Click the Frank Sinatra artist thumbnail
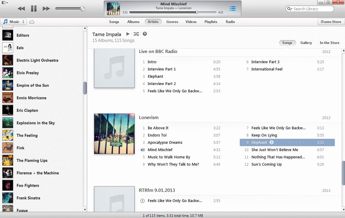This screenshot has width=345, height=218. [x=8, y=198]
